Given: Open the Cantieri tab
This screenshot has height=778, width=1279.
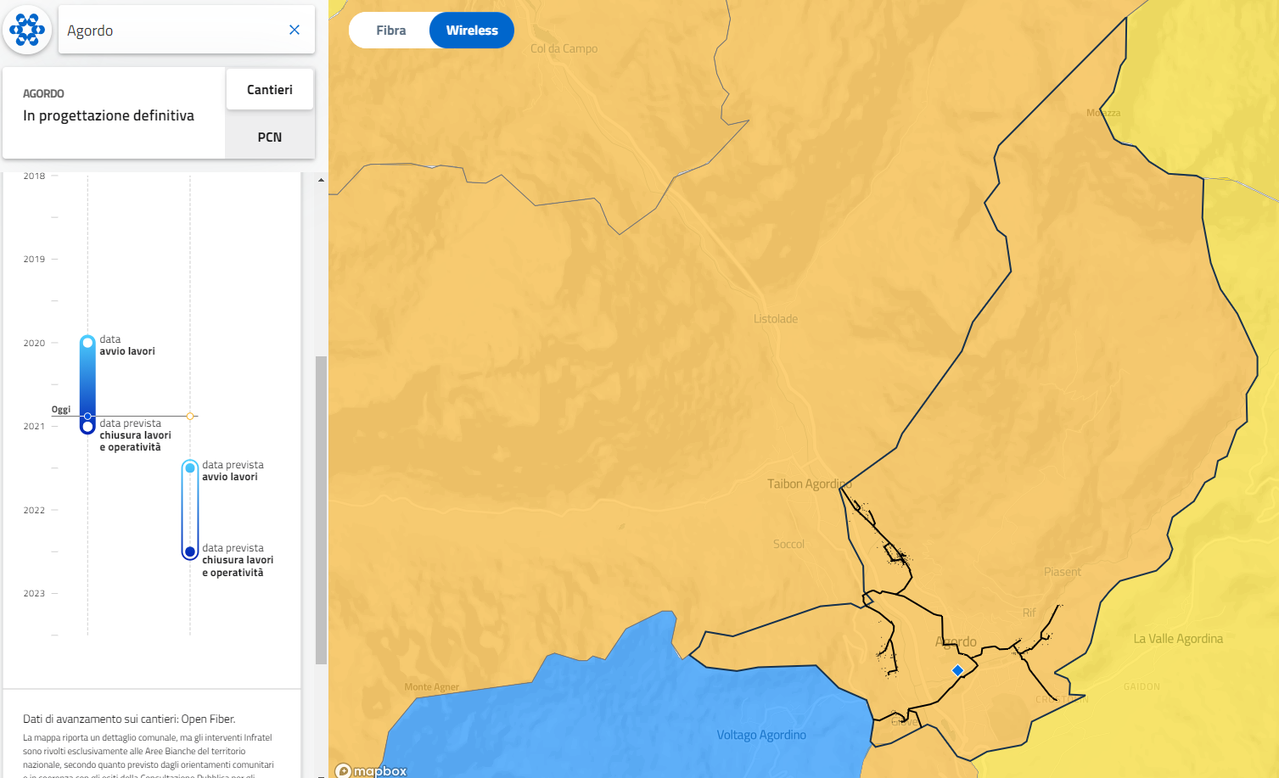Looking at the screenshot, I should [x=270, y=89].
